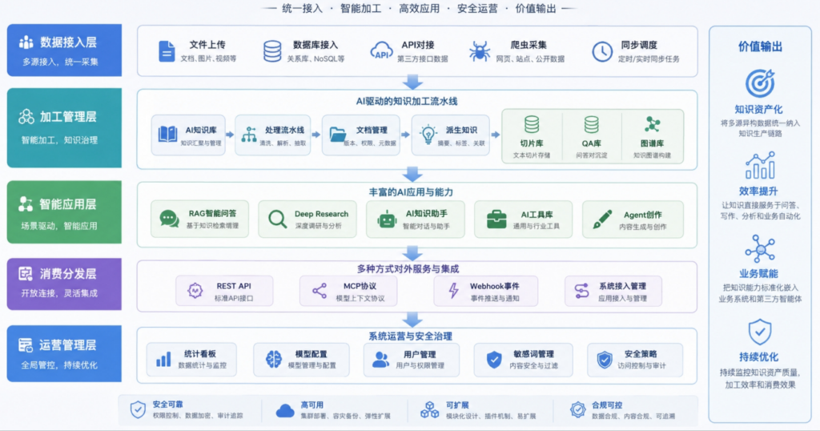Select the AI知识助手 robot icon
This screenshot has height=431, width=820.
pyautogui.click(x=387, y=220)
